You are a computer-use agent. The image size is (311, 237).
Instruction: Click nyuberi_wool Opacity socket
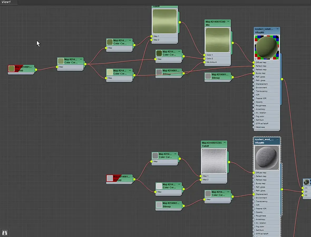coord(254,212)
